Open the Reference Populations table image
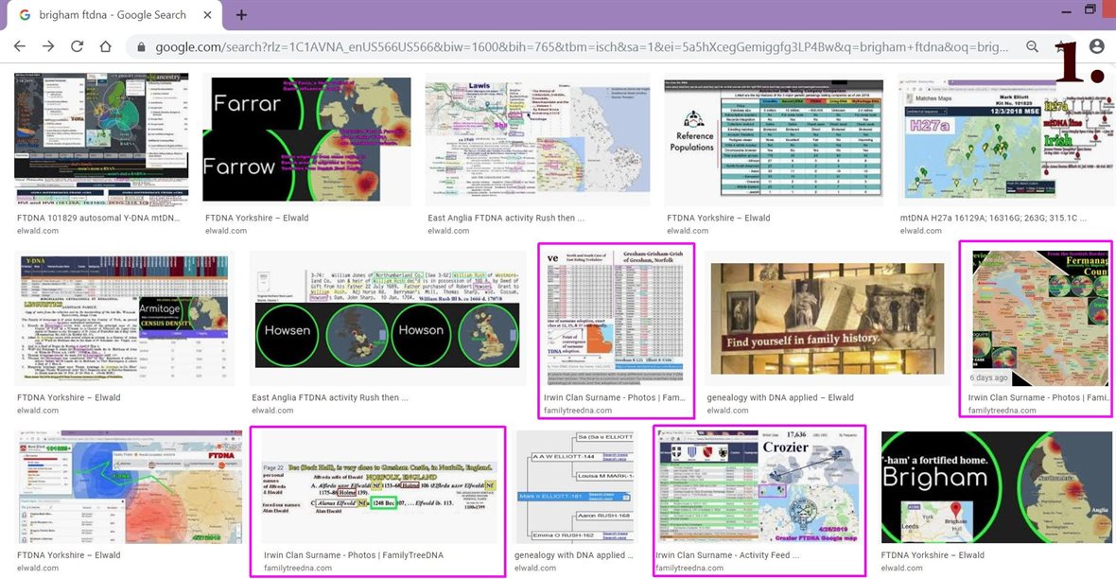The image size is (1116, 579). coord(774,139)
